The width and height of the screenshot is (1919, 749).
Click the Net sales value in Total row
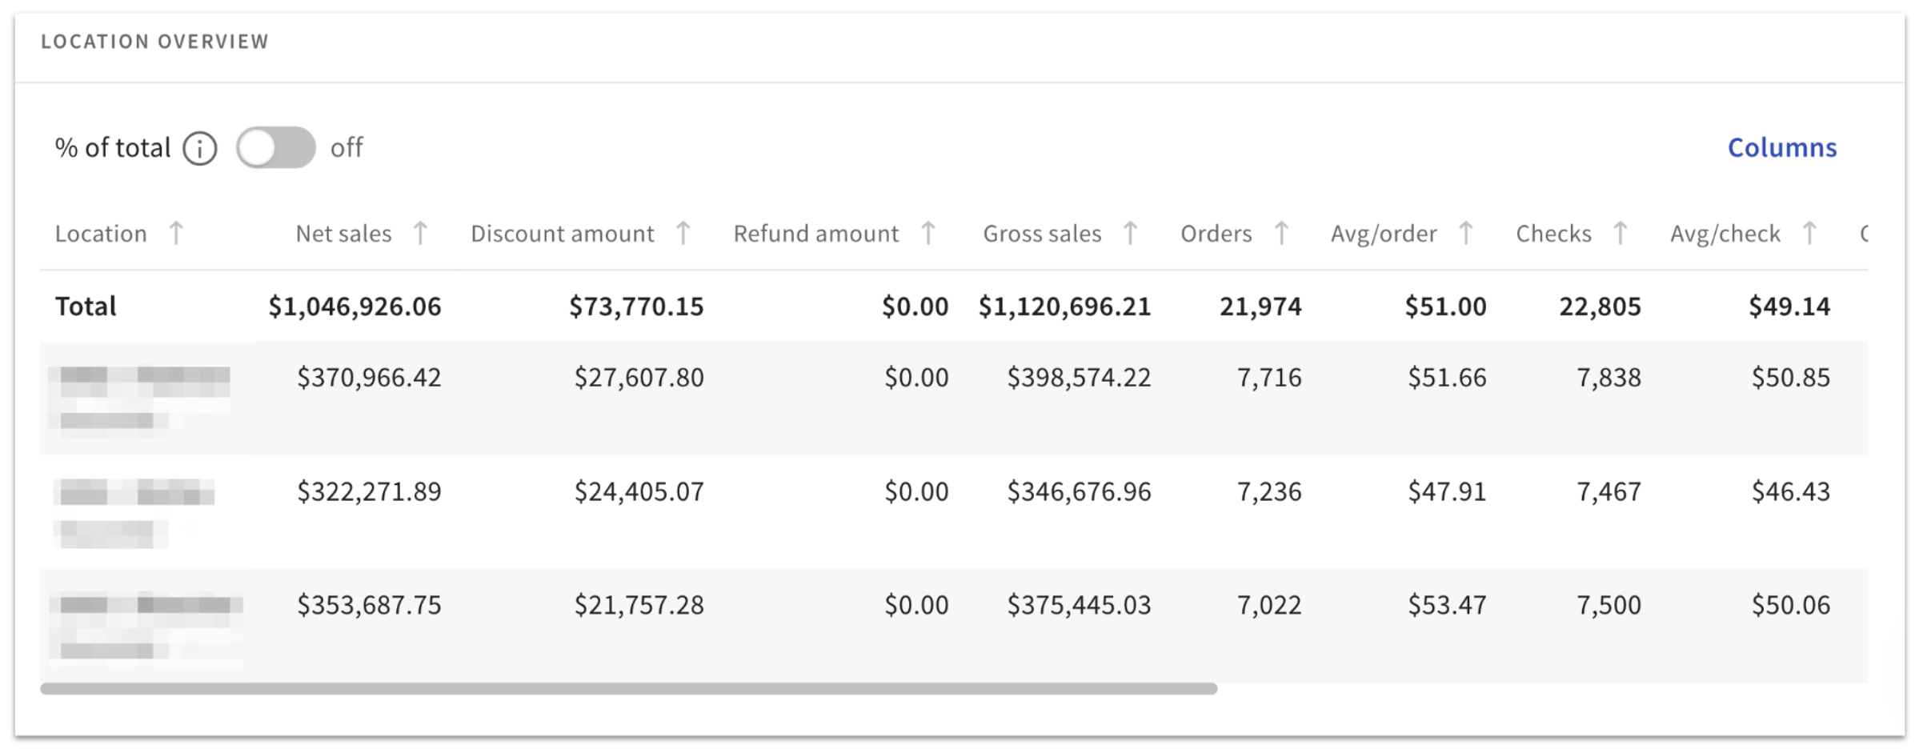click(355, 306)
